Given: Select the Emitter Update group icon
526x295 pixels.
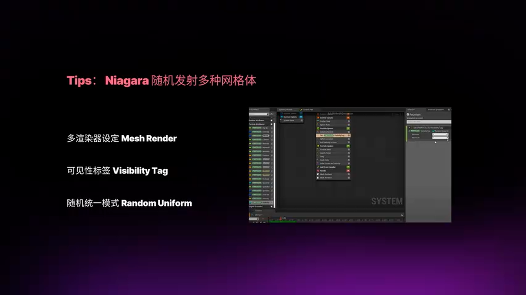Looking at the screenshot, I should pos(318,118).
